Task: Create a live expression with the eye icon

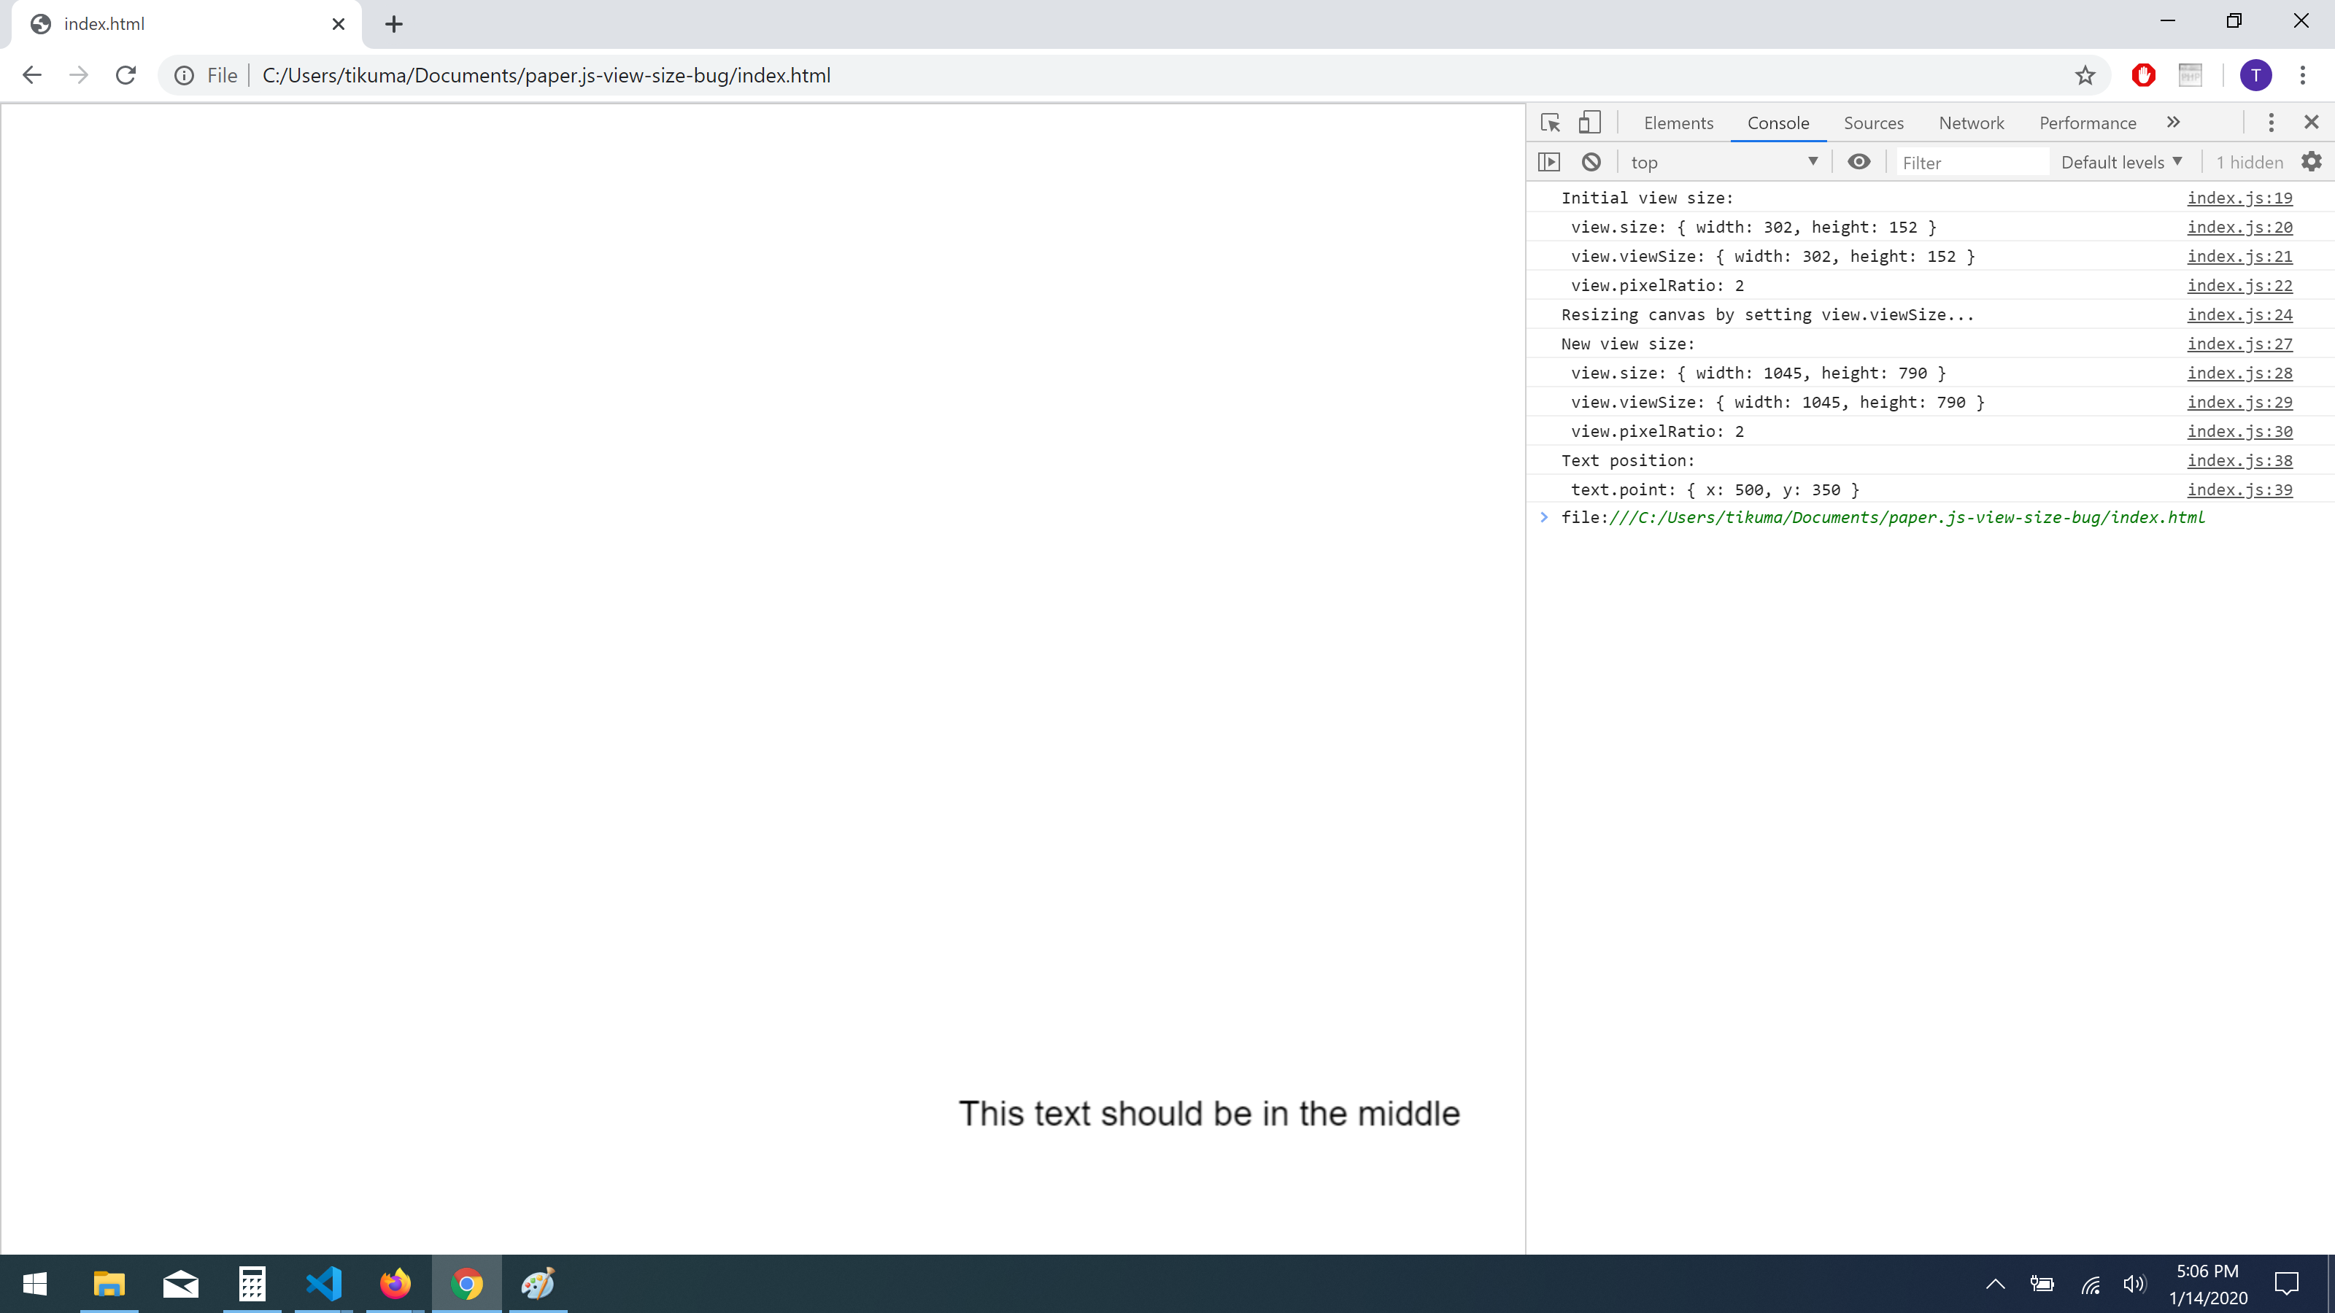Action: pos(1859,162)
